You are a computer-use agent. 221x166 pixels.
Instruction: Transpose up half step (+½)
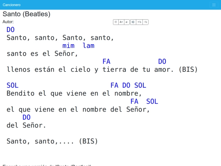tap(140, 22)
